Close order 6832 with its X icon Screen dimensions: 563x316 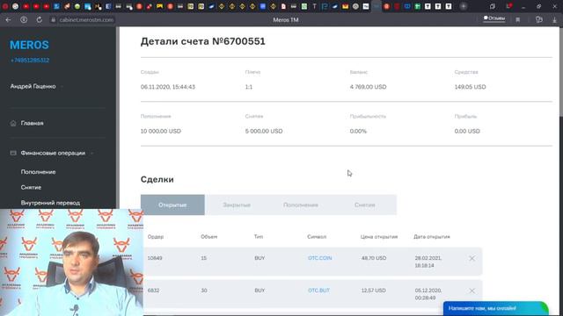[472, 291]
